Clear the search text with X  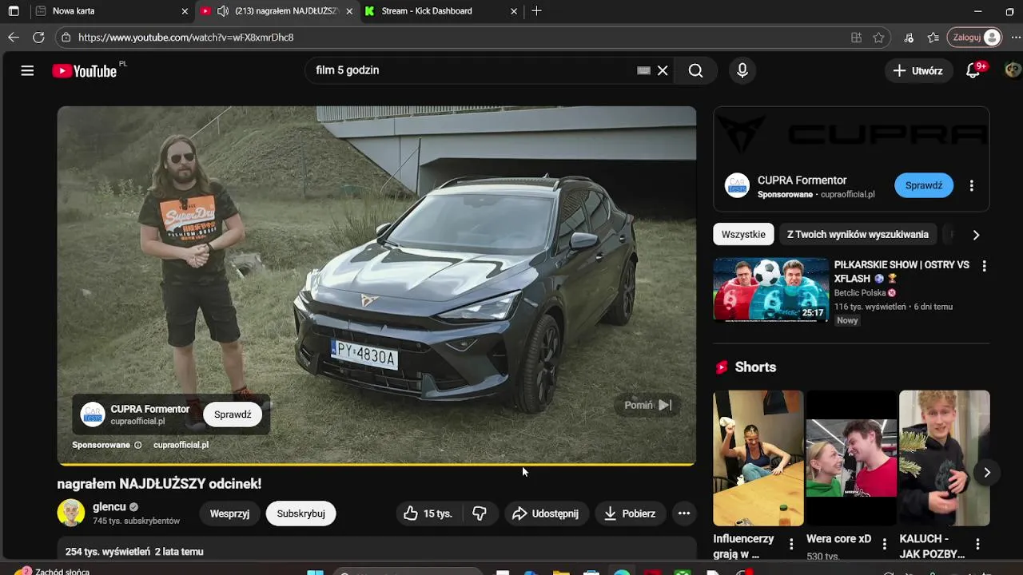pos(663,70)
